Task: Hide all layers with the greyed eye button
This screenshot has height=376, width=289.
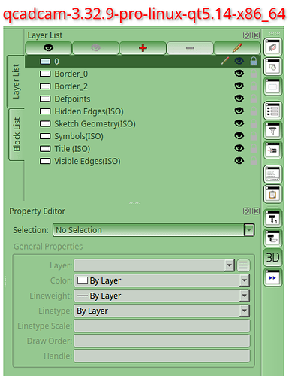Action: (x=95, y=48)
